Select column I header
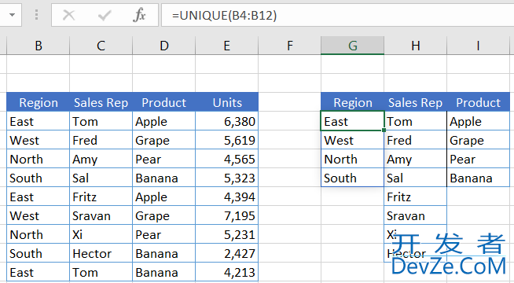Image resolution: width=514 pixels, height=283 pixels. coord(479,46)
